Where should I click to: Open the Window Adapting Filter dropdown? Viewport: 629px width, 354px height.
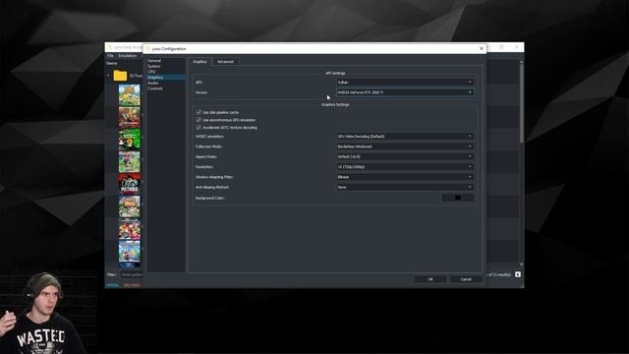click(405, 177)
